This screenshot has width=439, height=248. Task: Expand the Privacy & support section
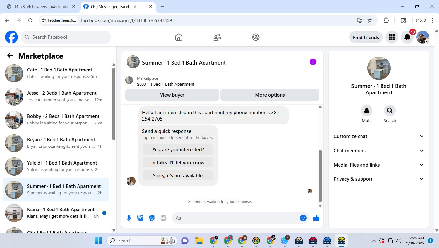[x=379, y=179]
